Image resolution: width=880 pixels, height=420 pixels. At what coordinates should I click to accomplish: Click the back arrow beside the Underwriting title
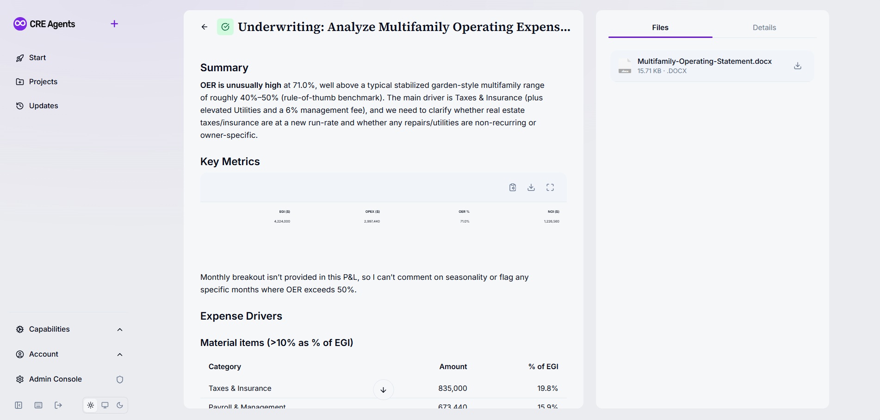(205, 27)
